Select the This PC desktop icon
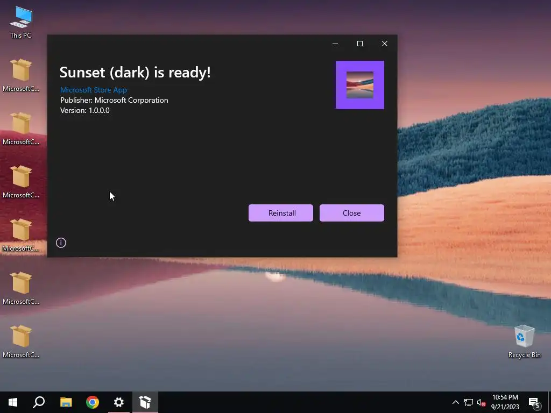This screenshot has height=413, width=551. click(21, 22)
